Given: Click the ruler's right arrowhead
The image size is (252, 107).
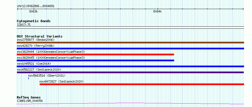Looking at the screenshot, I should (243, 9).
